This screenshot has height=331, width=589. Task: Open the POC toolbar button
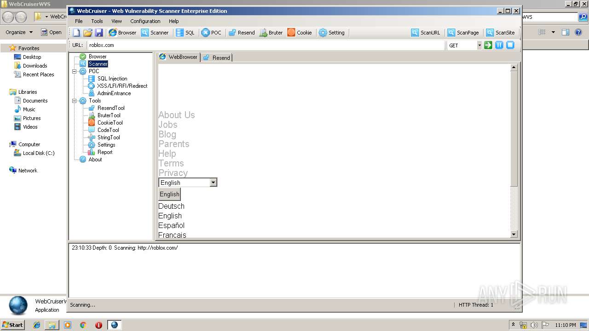(x=211, y=33)
